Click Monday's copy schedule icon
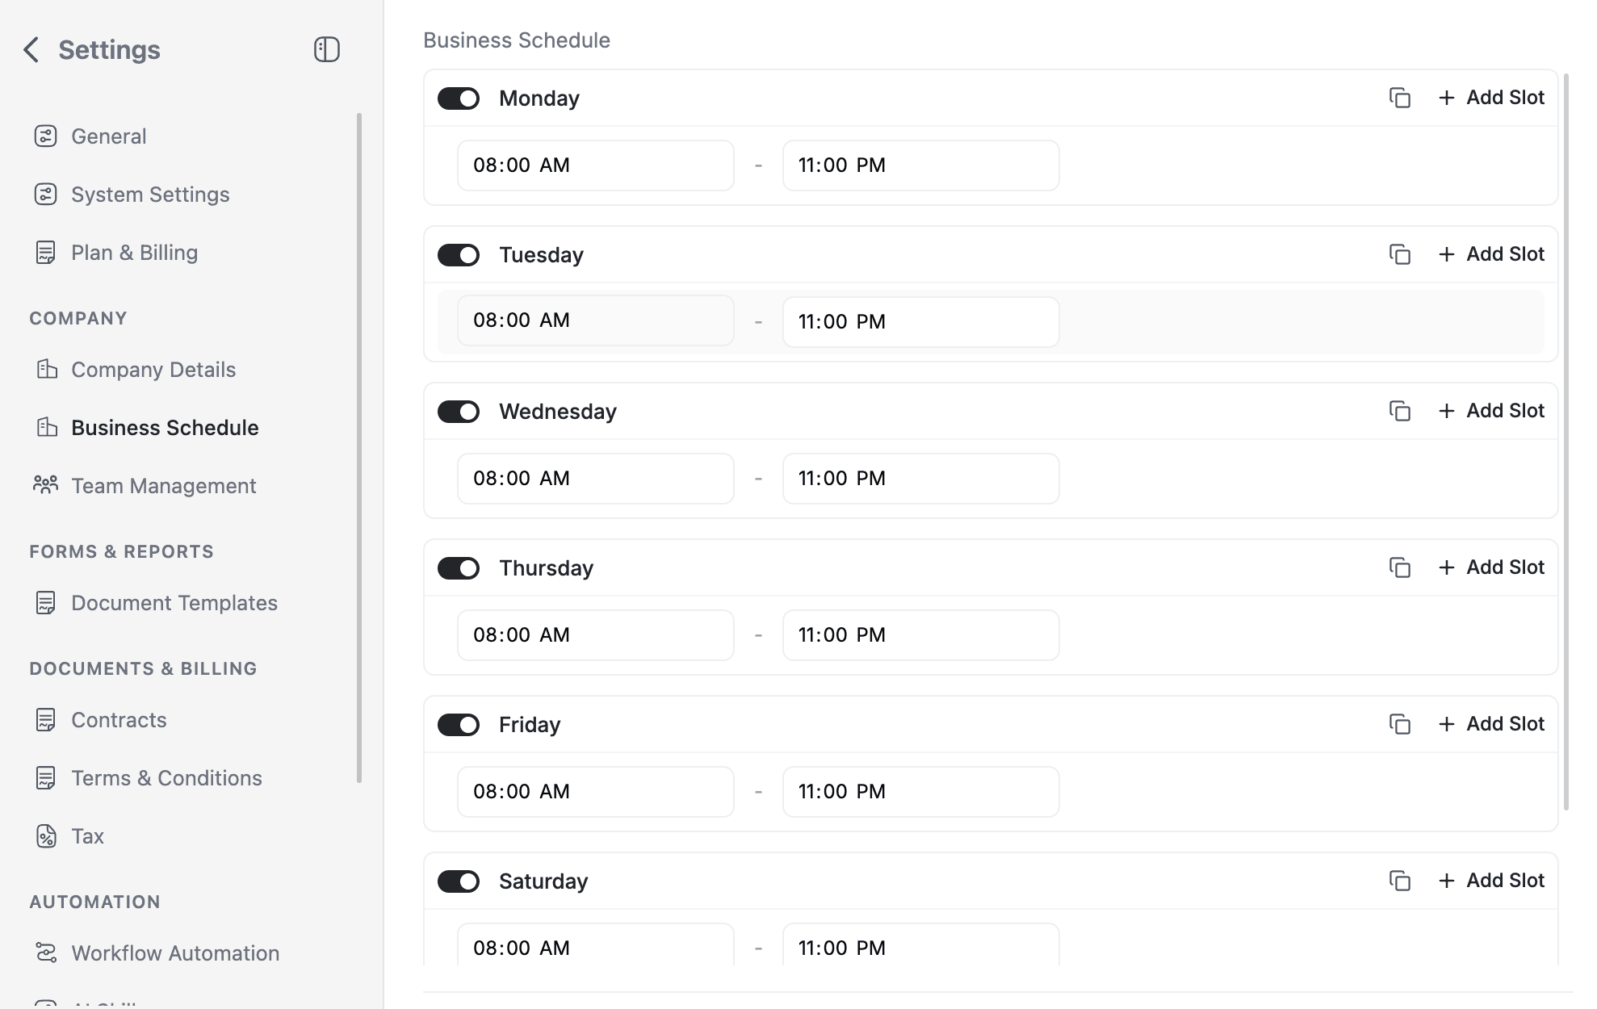The image size is (1597, 1009). tap(1399, 97)
